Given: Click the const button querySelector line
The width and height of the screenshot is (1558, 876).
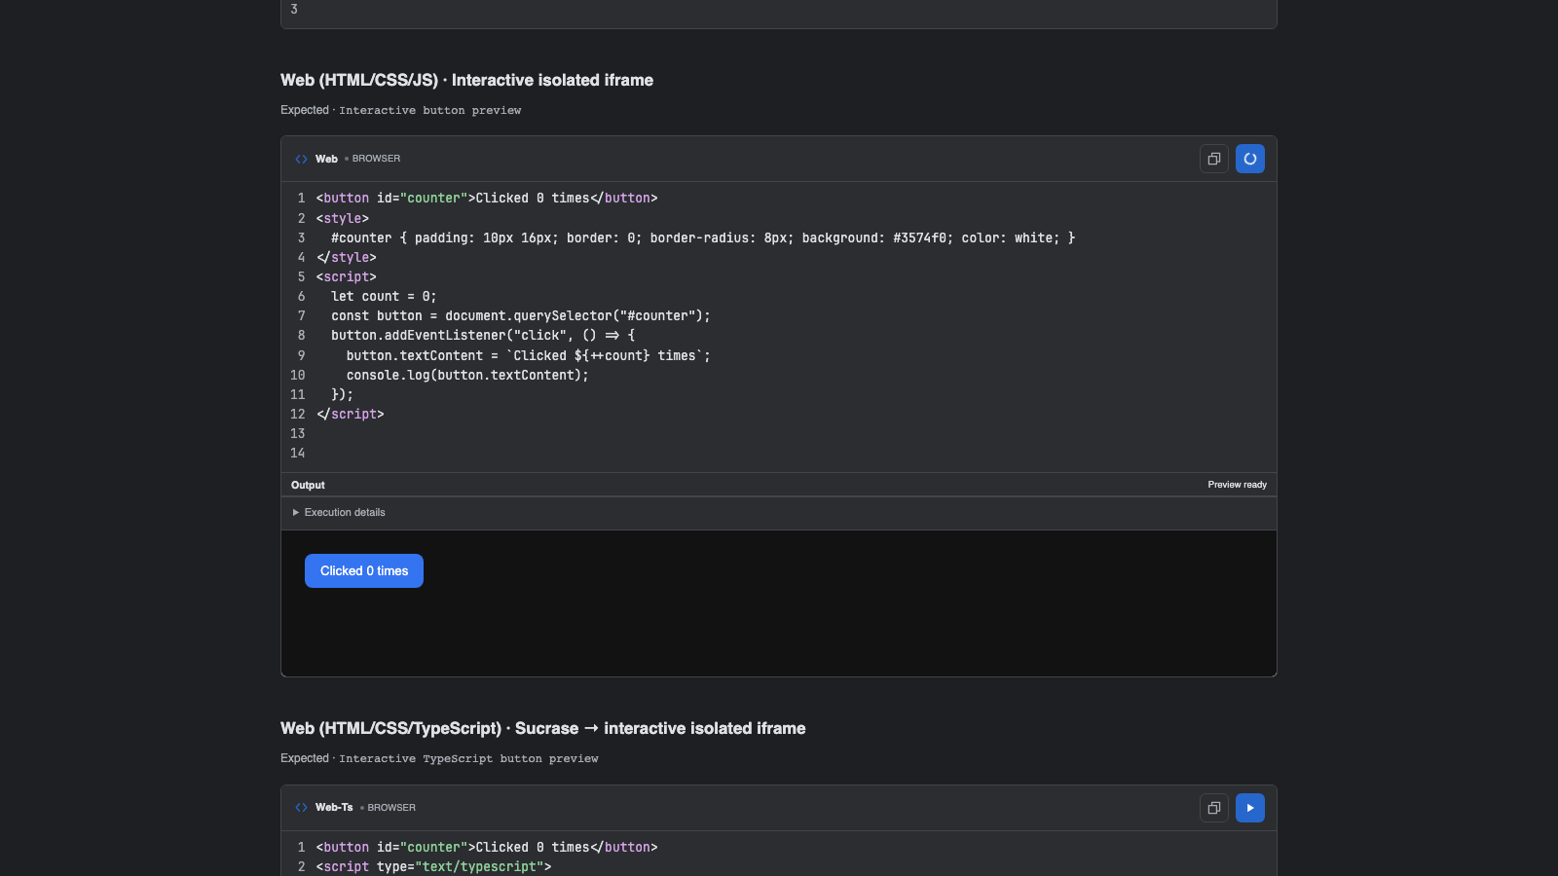Looking at the screenshot, I should coord(521,316).
